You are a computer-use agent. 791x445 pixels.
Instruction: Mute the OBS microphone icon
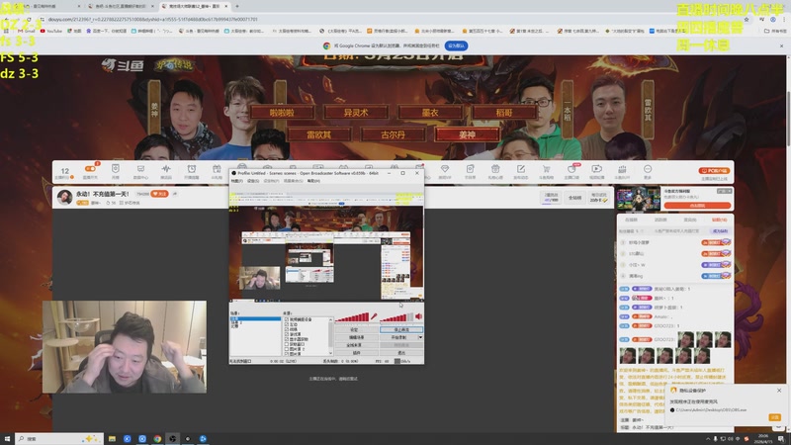pyautogui.click(x=374, y=316)
